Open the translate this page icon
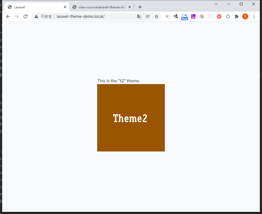The width and height of the screenshot is (262, 214). (139, 16)
